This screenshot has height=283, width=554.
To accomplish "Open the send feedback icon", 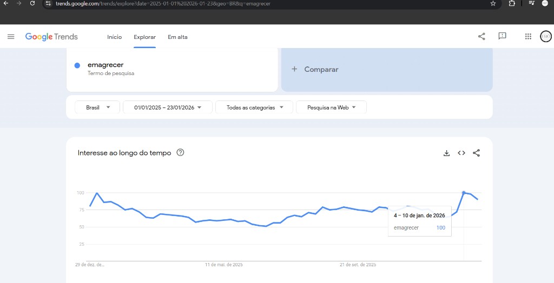I will click(502, 36).
